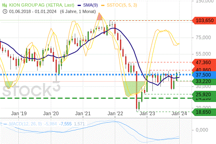Click the candlestick icon beside KION GROUP AG

pyautogui.click(x=4, y=5)
